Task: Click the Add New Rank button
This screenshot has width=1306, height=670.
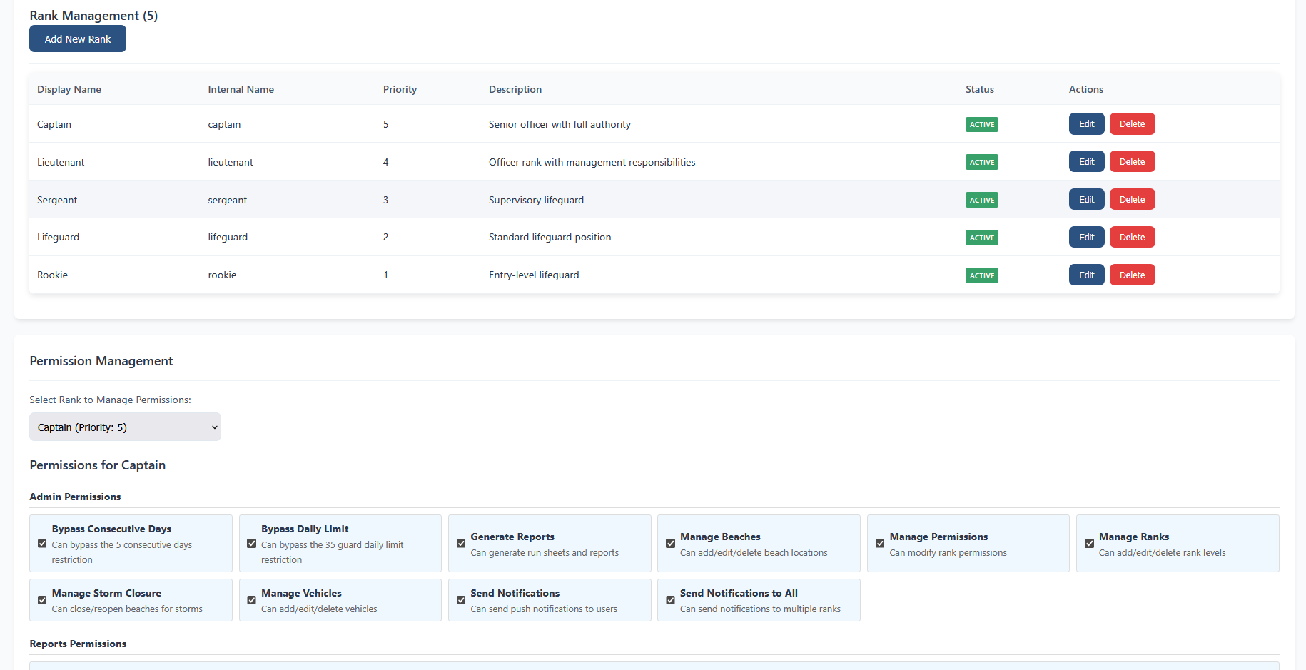Action: [x=77, y=39]
